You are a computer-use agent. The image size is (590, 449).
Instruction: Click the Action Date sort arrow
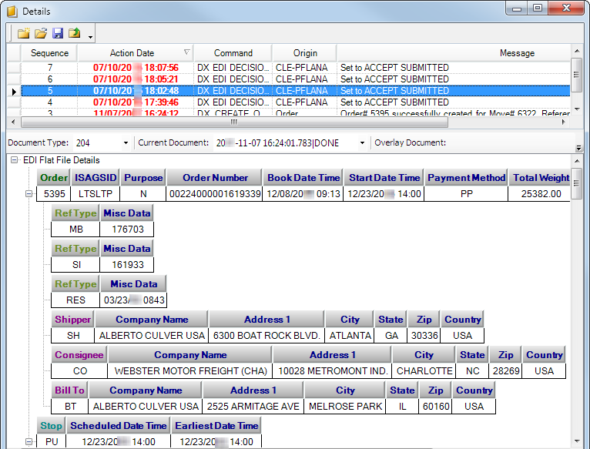pos(186,52)
